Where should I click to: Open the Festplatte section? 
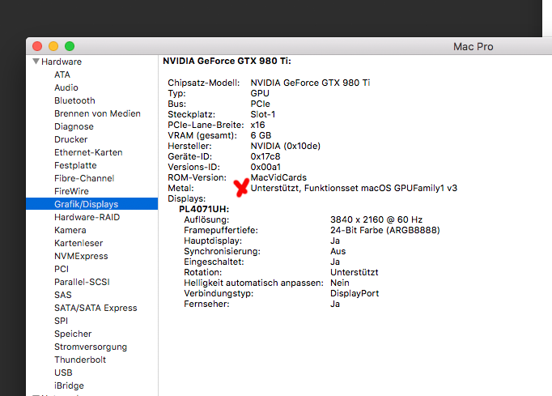coord(75,165)
